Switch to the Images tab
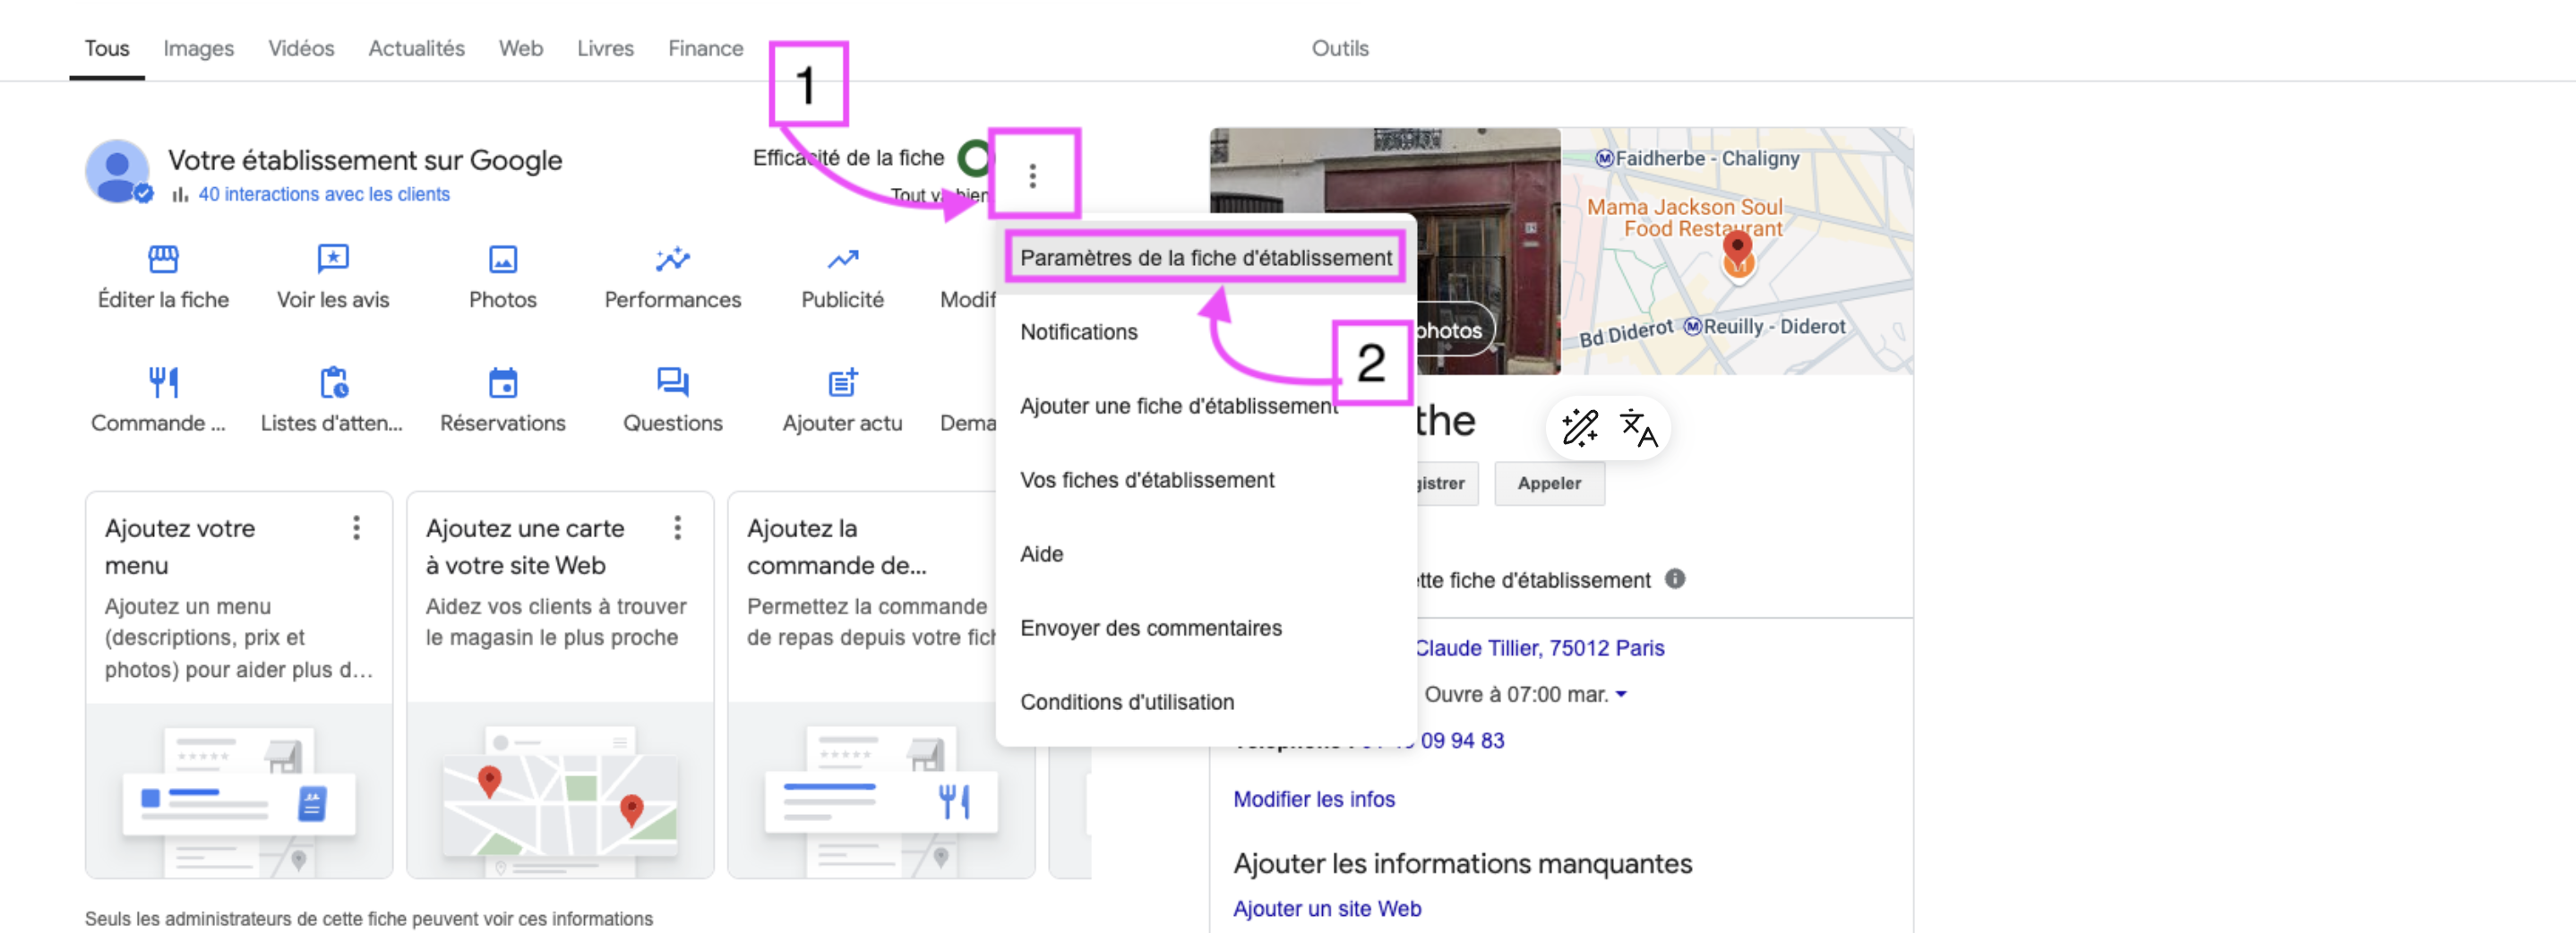The image size is (2576, 933). pos(198,48)
